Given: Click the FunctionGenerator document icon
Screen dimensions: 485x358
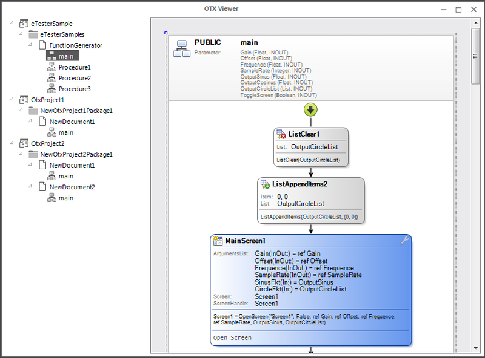Looking at the screenshot, I should (x=42, y=45).
